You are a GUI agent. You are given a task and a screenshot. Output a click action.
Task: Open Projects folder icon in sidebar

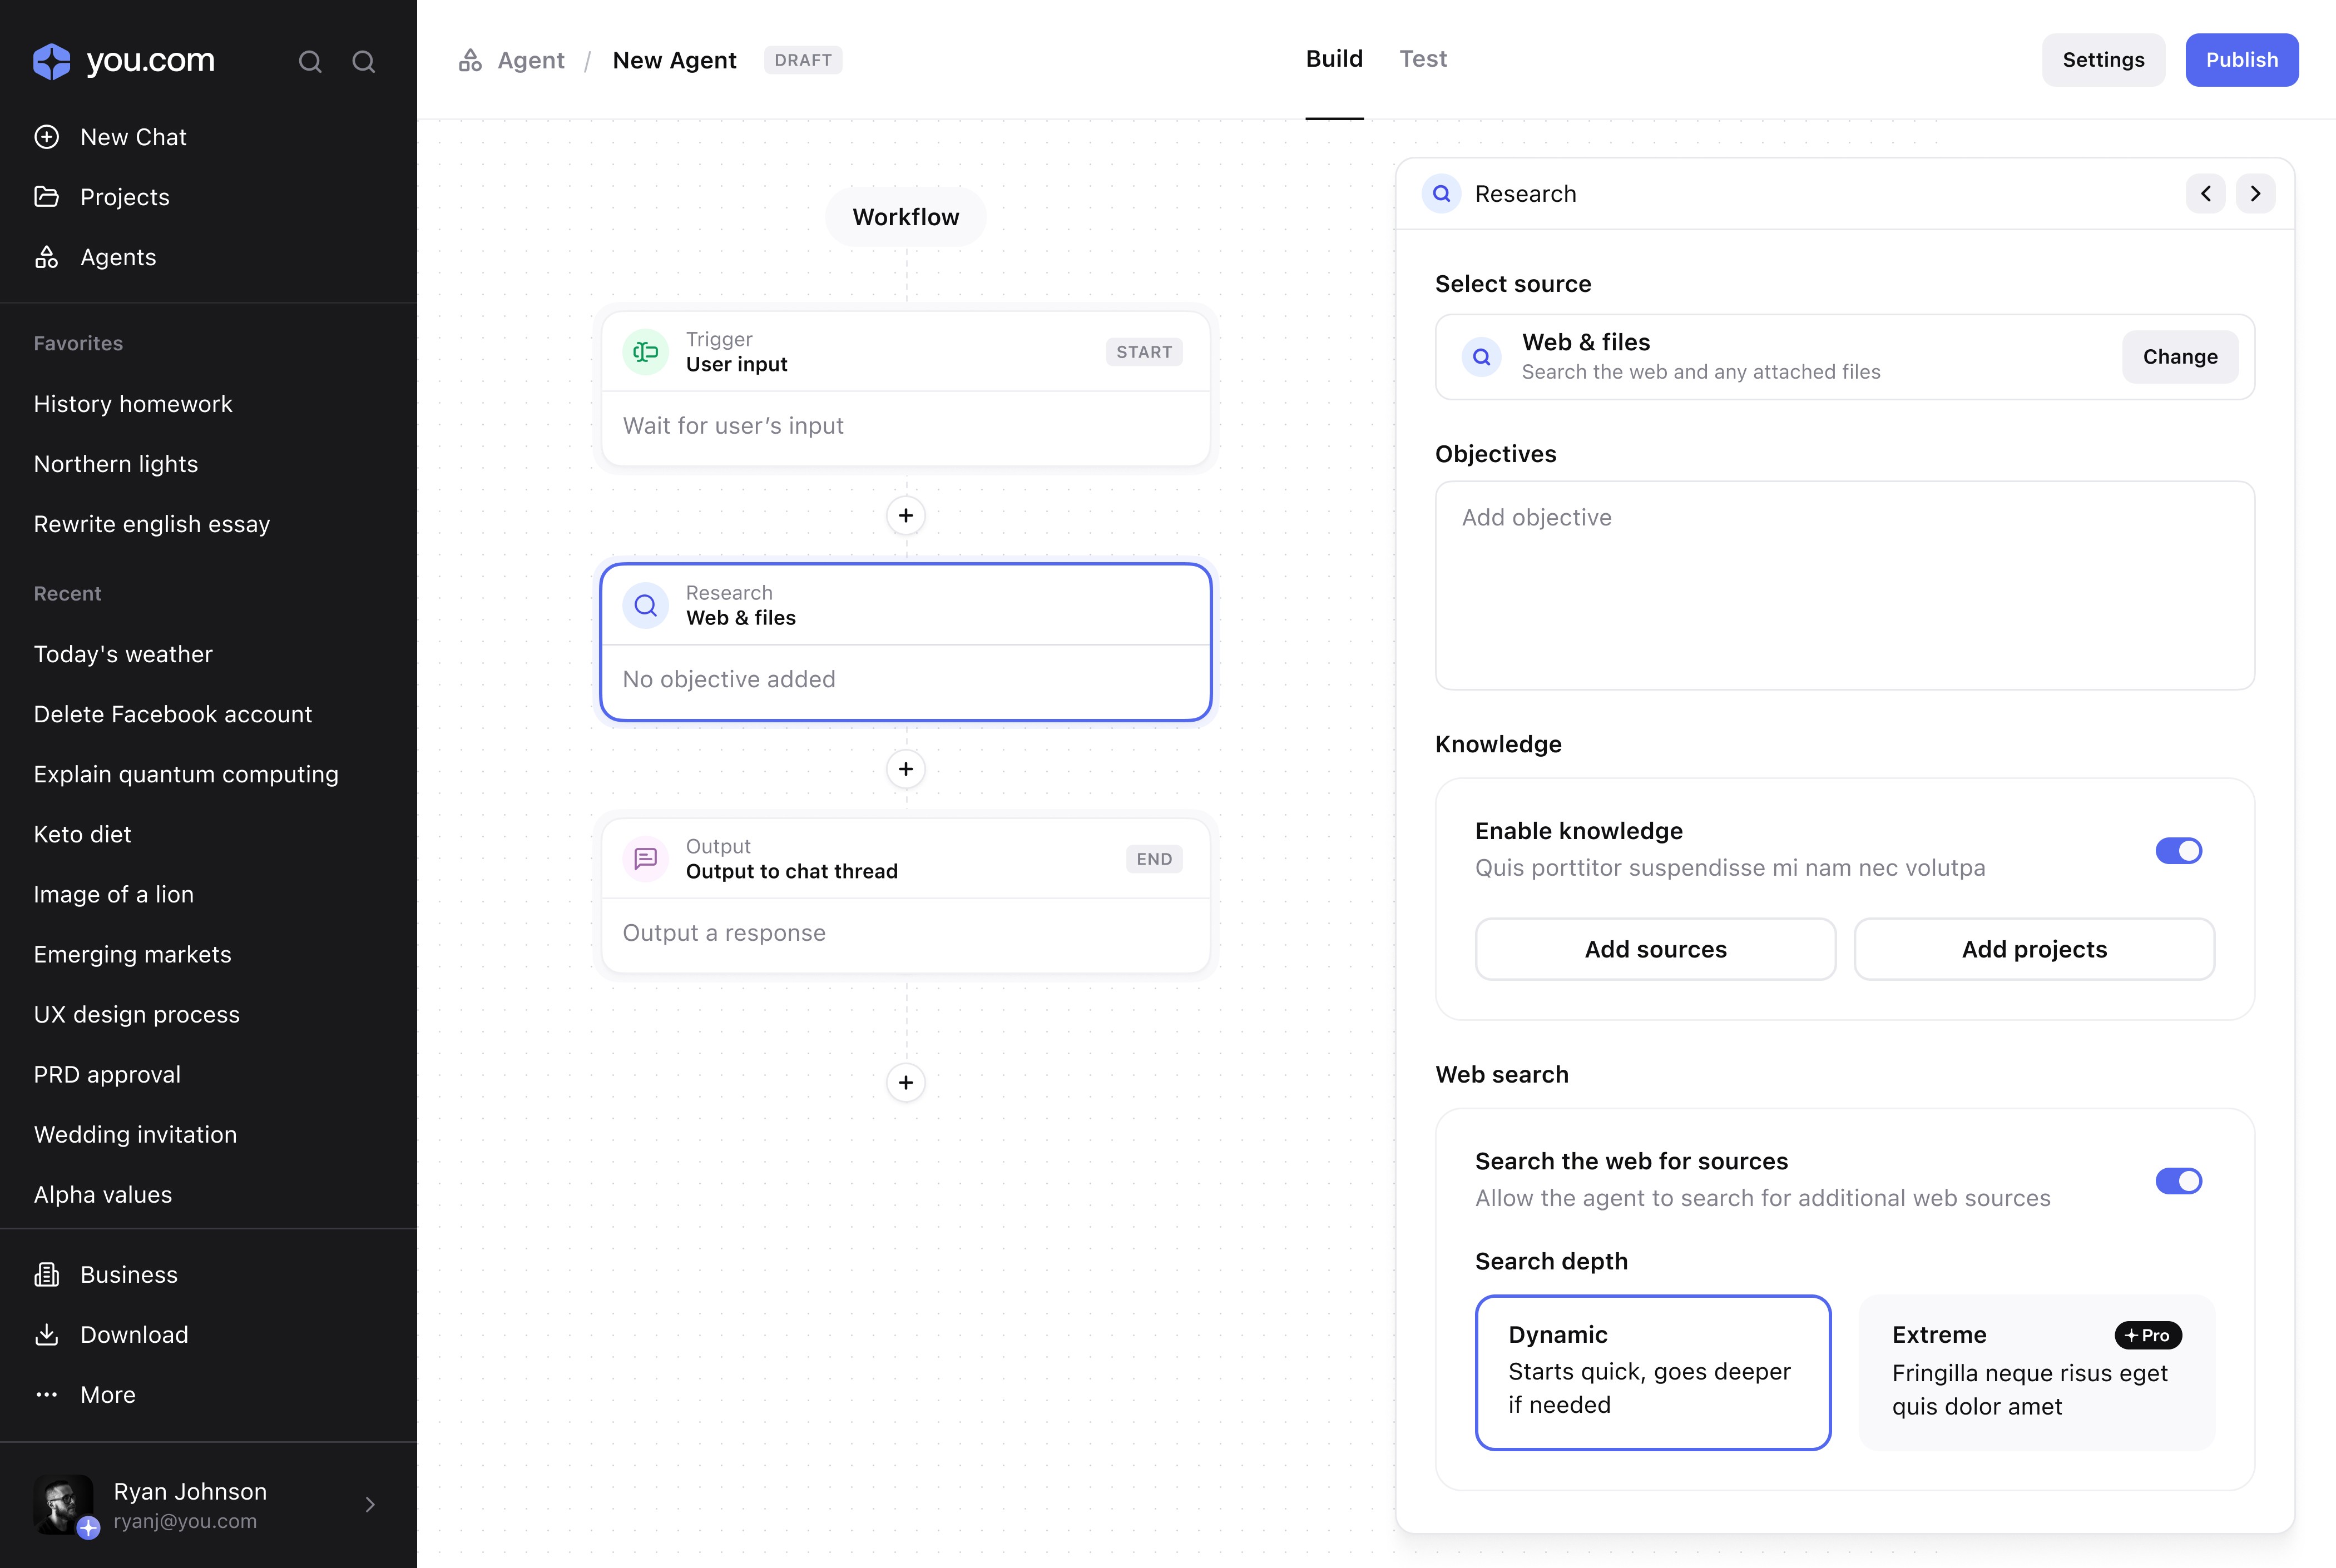tap(46, 197)
